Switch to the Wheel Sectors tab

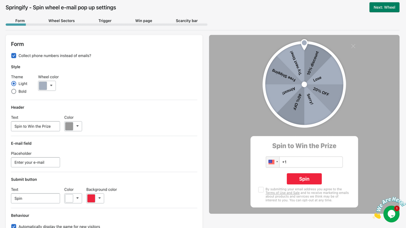tap(61, 21)
